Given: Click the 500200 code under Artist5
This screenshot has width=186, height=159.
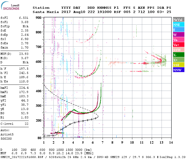Looking at the screenshot, I should click(6, 139).
